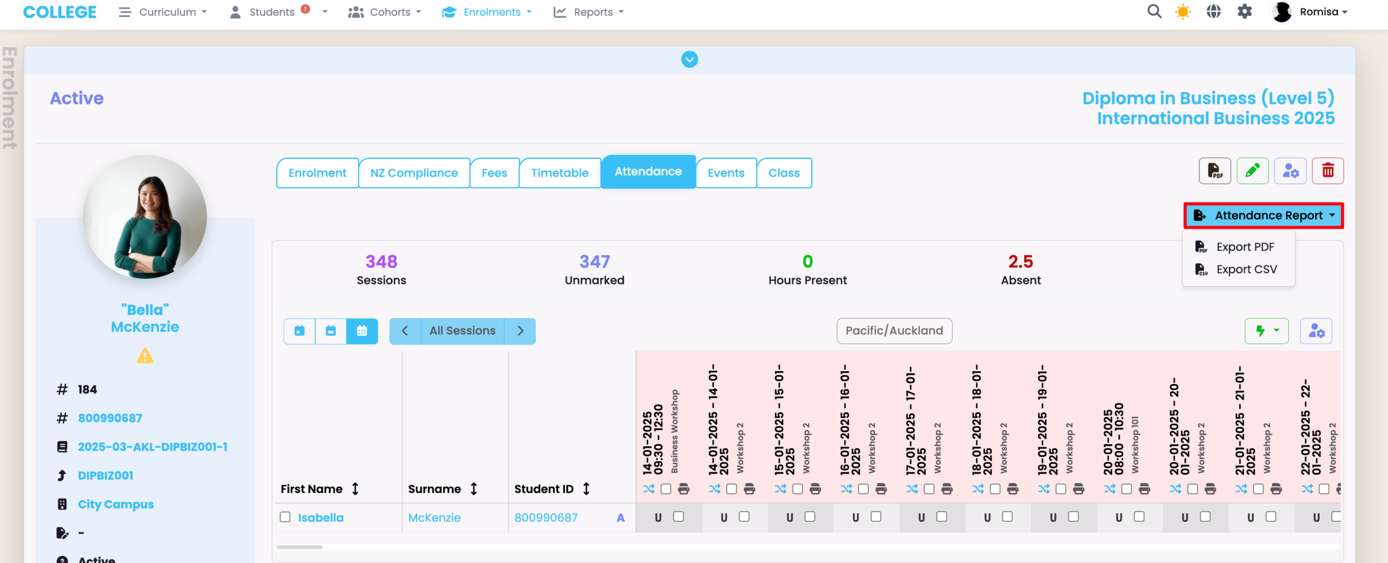The width and height of the screenshot is (1388, 563).
Task: Choose Export CSV from the menu
Action: click(1246, 269)
